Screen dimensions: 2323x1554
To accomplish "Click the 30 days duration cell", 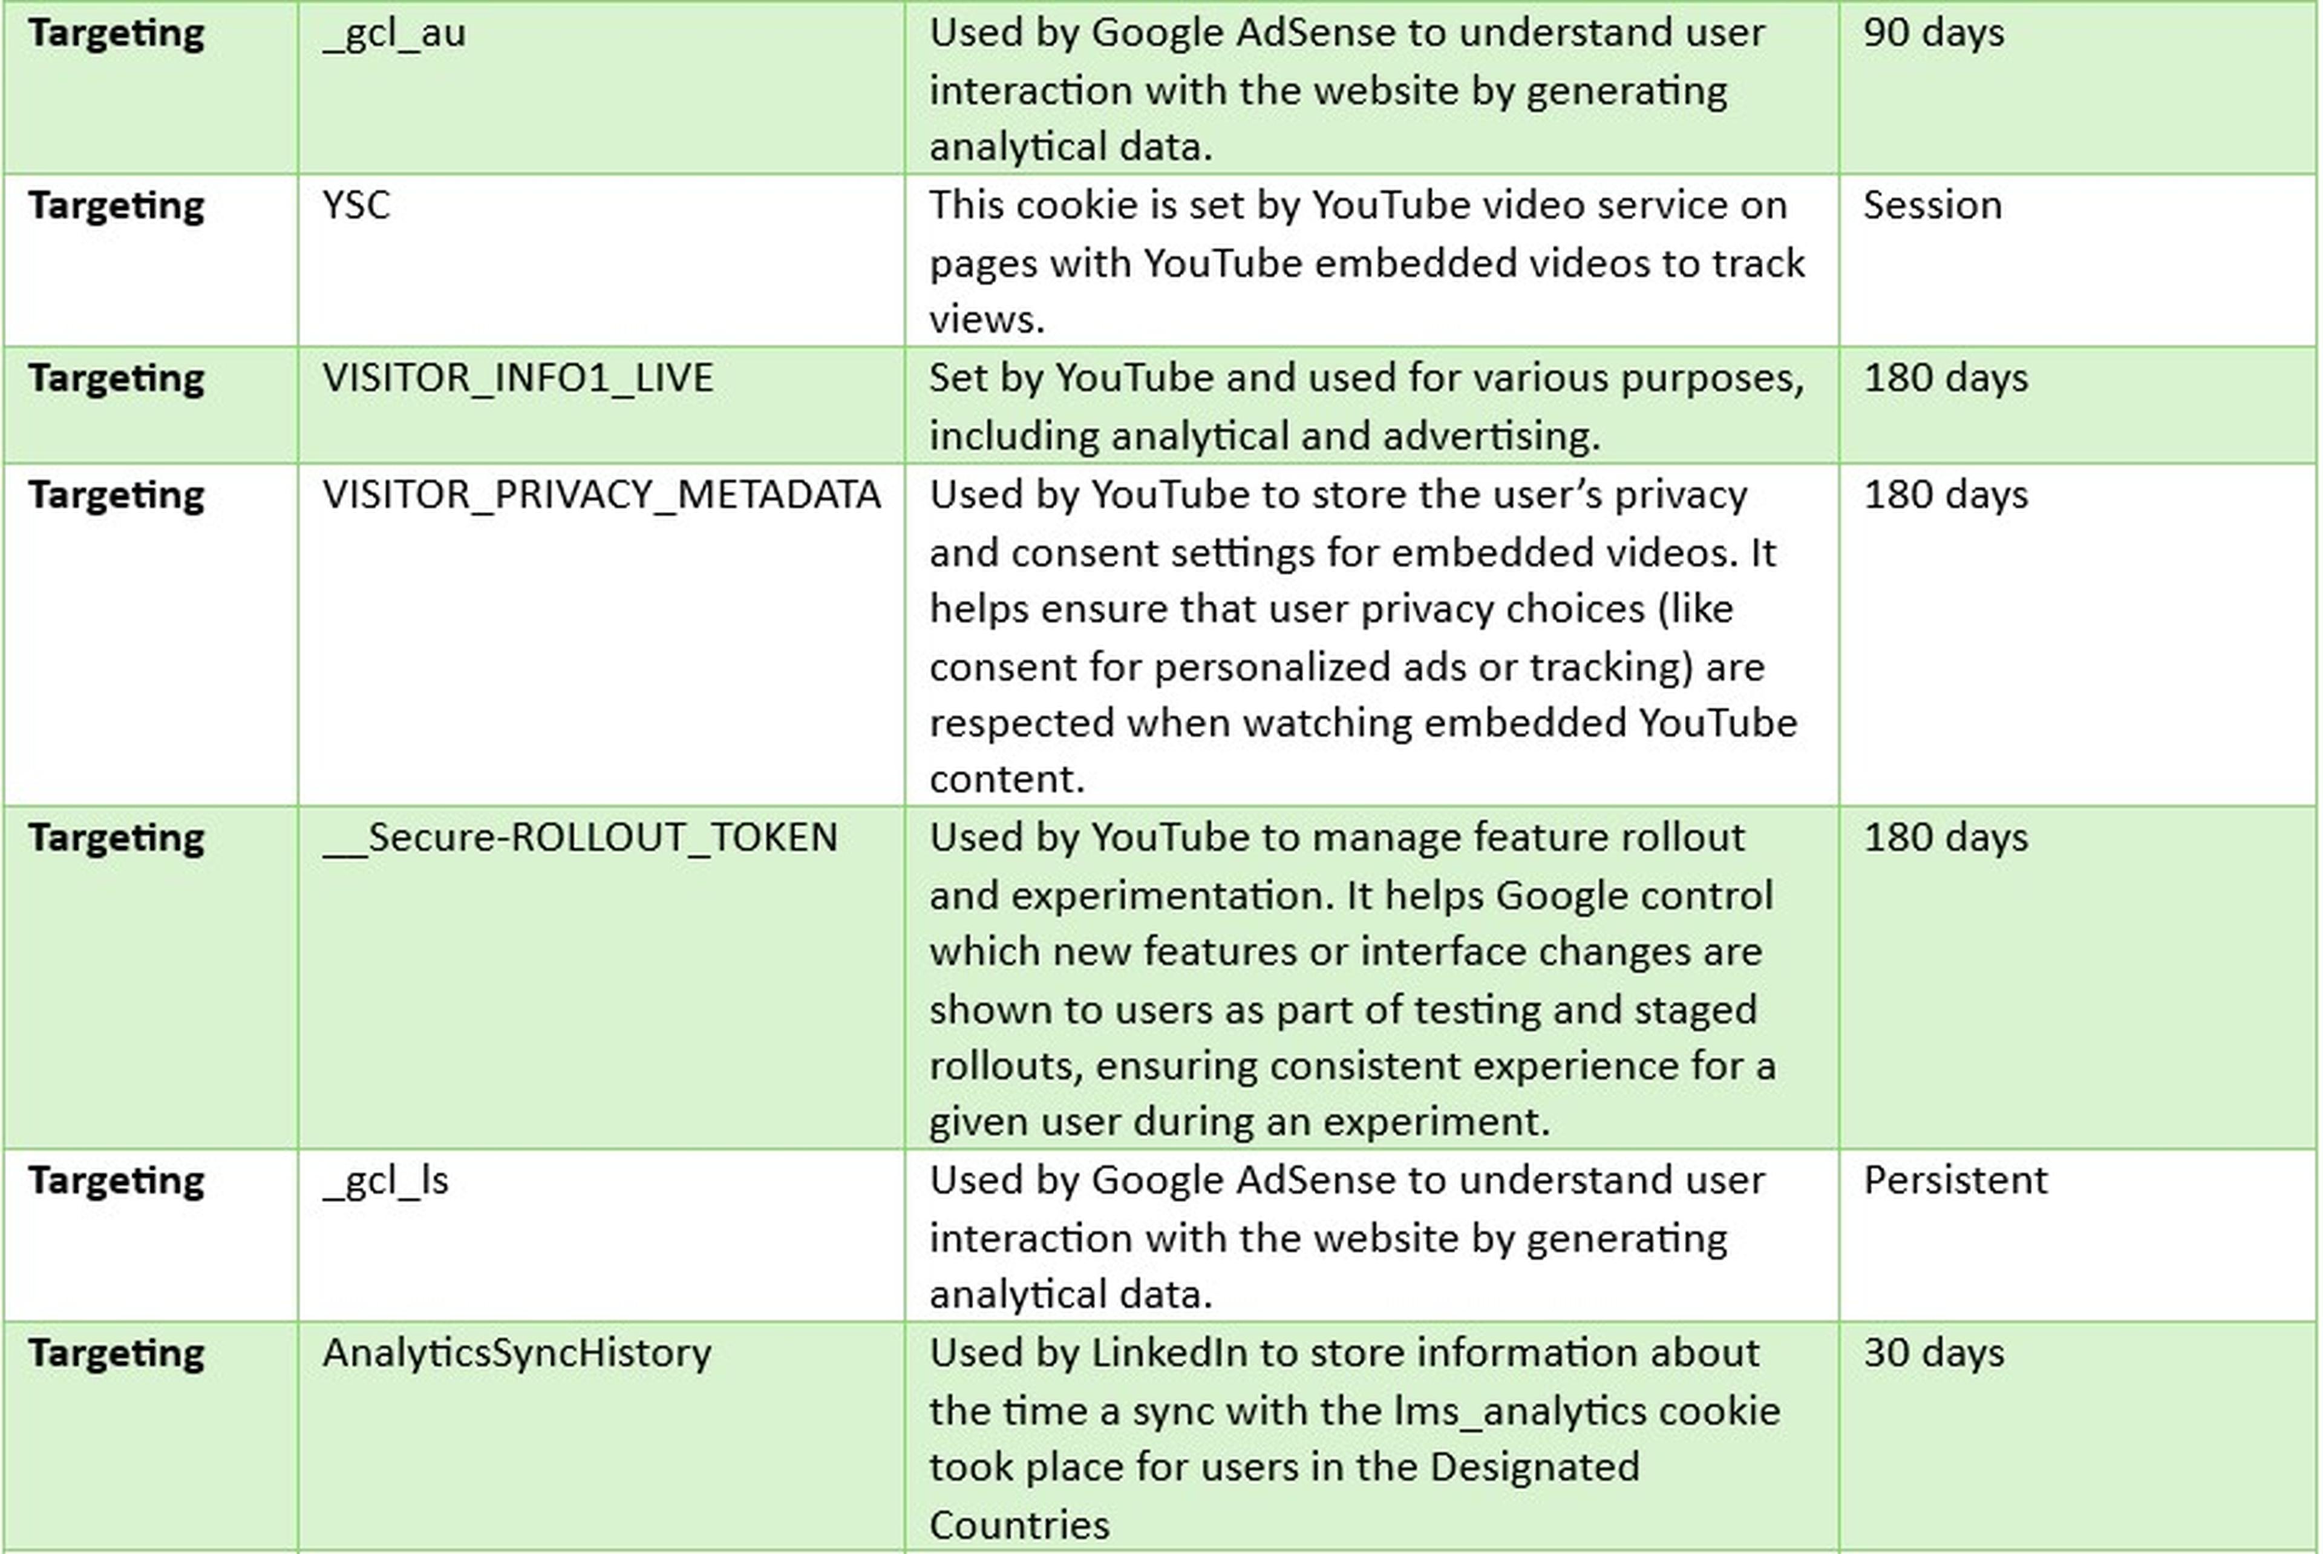I will (x=1933, y=1354).
